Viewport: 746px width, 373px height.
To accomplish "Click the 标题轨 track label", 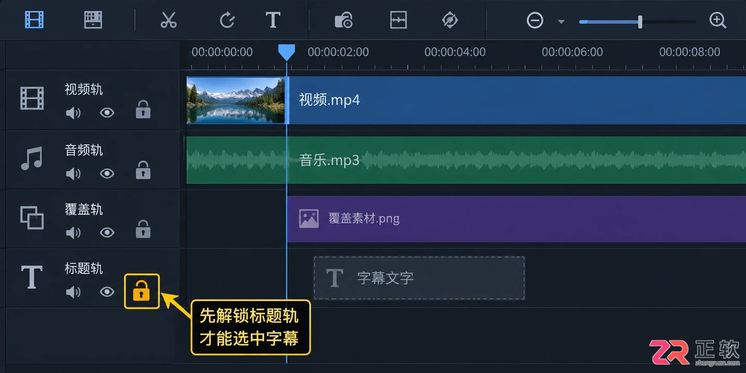I will [x=84, y=268].
